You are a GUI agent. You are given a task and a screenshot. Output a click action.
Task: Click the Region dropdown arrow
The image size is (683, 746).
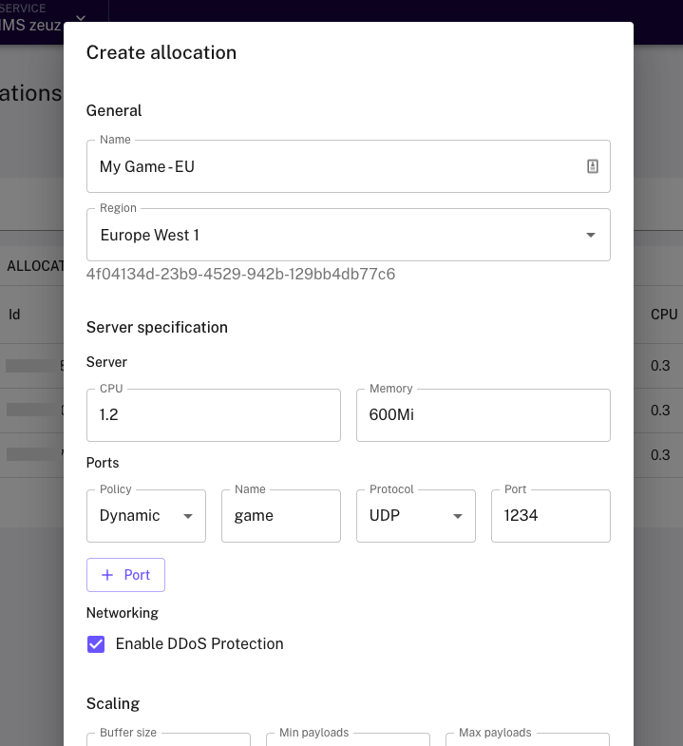[x=591, y=235]
